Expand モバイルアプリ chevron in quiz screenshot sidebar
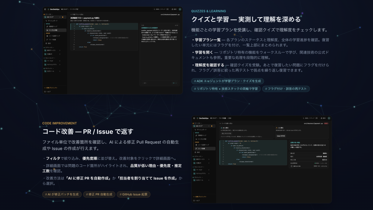Viewport: 373px width, 210px height. tap(60, 65)
